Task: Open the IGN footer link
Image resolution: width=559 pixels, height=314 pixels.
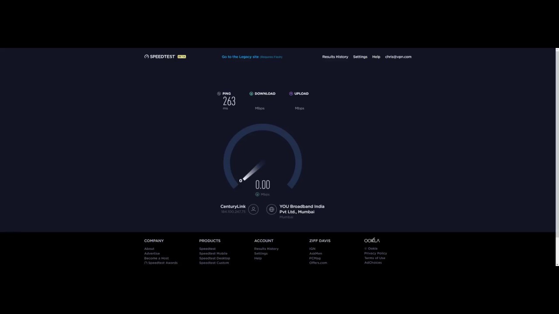Action: (x=312, y=249)
